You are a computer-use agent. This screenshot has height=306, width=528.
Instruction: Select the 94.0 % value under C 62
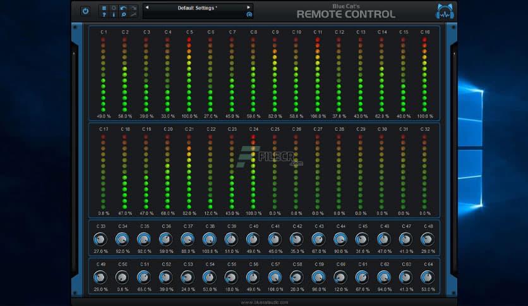point(385,290)
